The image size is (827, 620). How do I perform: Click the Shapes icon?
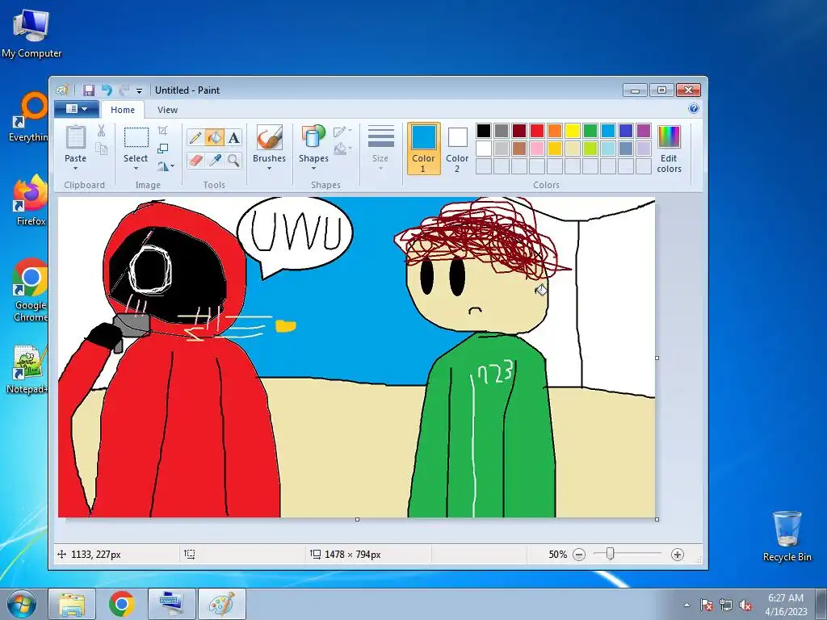tap(313, 138)
